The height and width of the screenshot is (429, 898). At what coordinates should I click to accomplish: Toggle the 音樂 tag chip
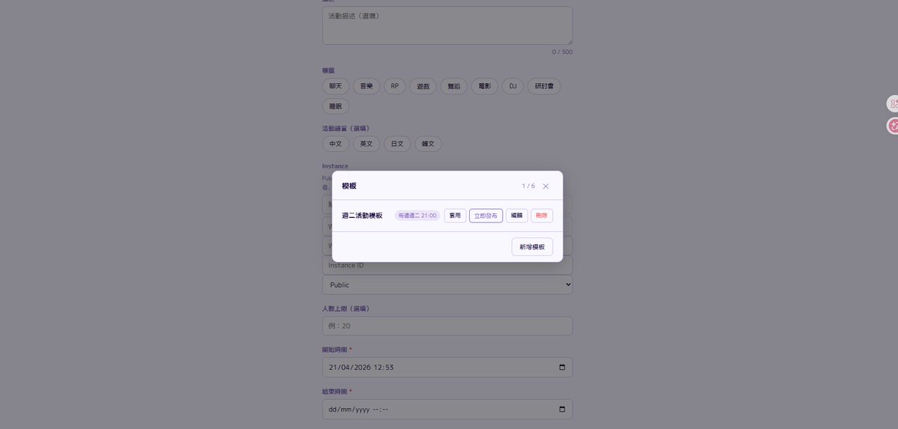(x=367, y=86)
